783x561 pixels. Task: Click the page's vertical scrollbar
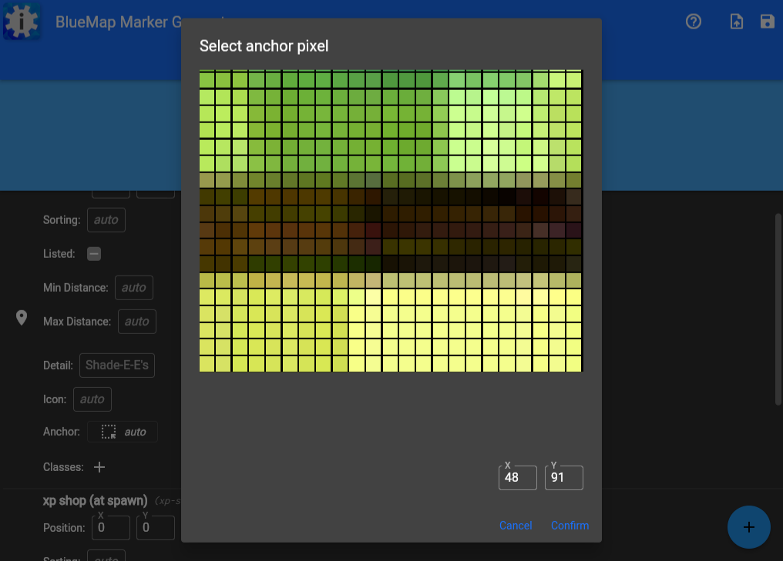tap(778, 308)
